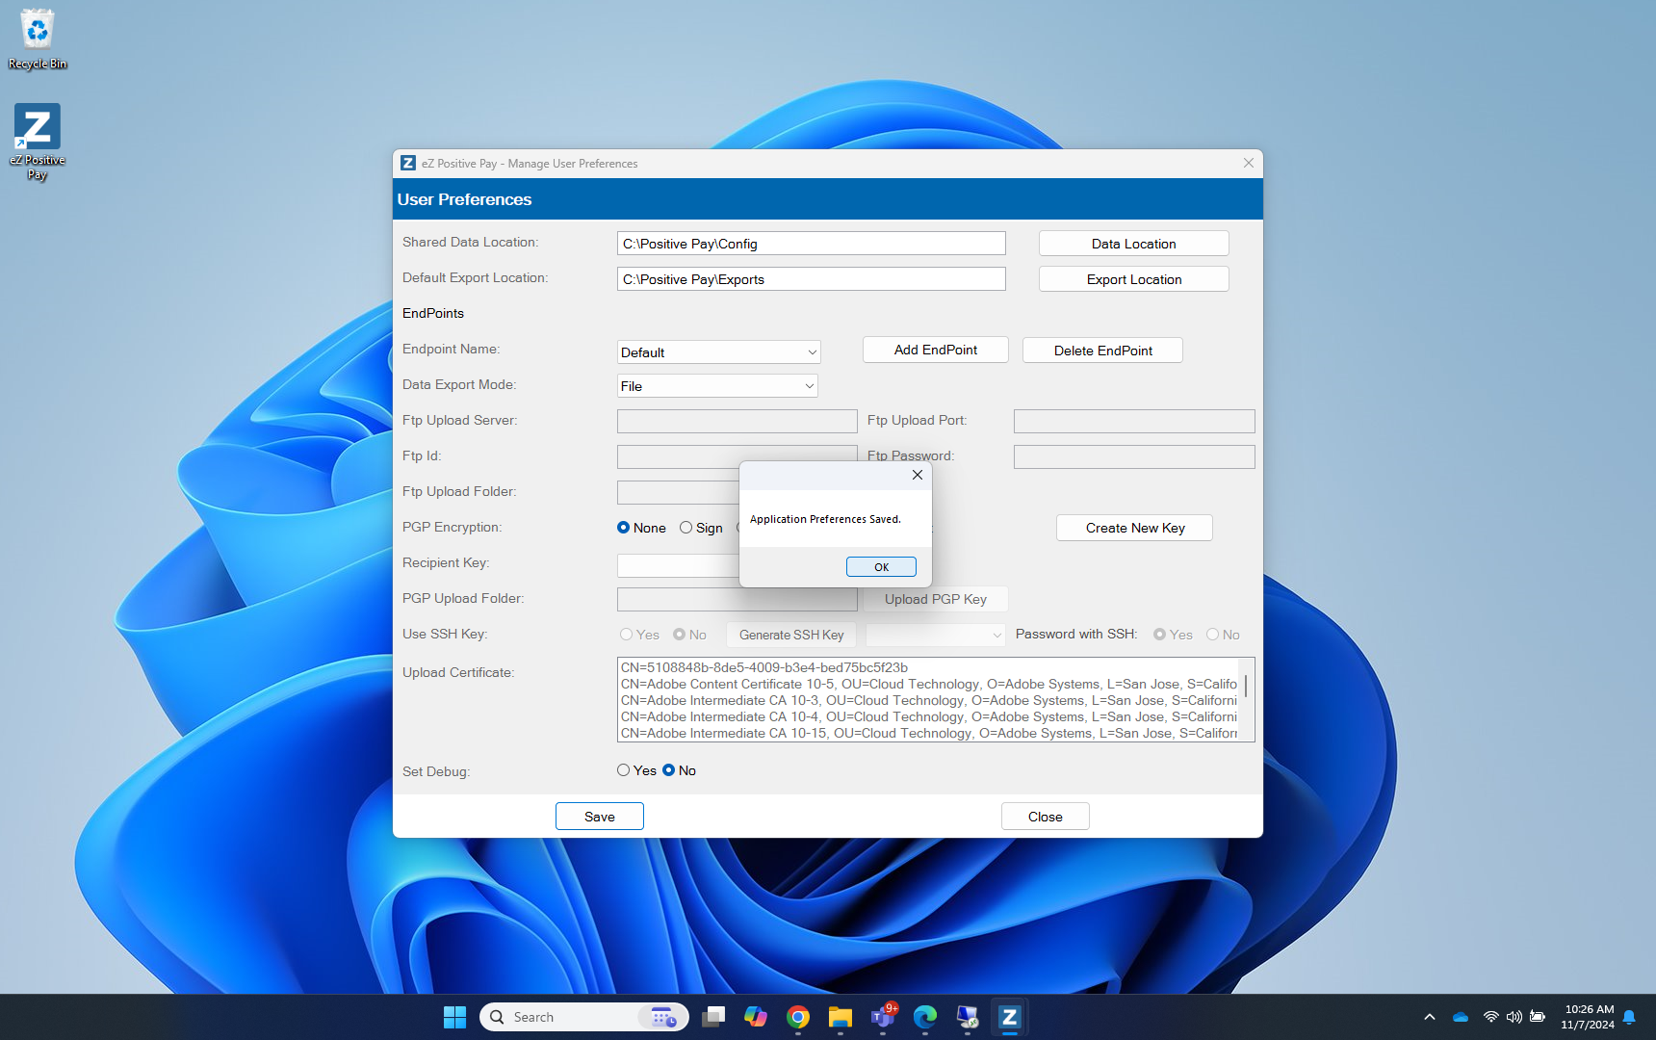Click the Save button
Viewport: 1656px width, 1040px height.
[600, 817]
